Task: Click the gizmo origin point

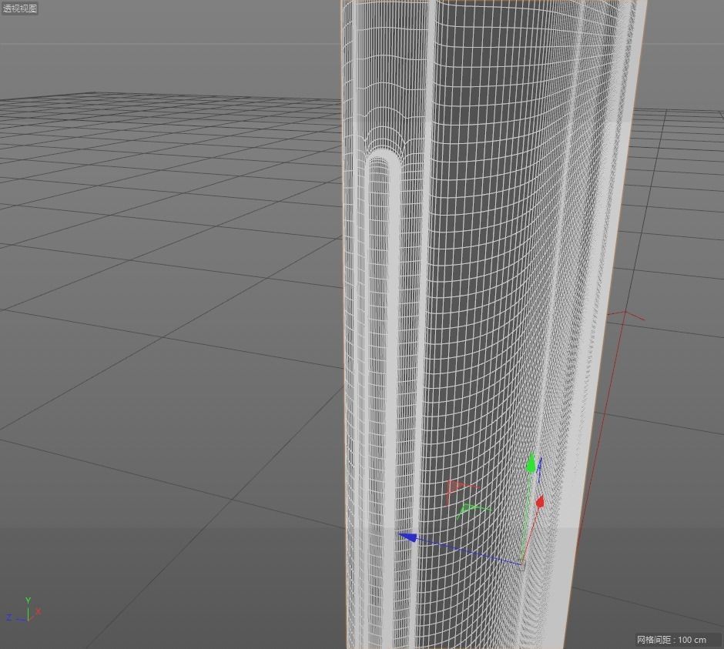Action: coord(521,563)
